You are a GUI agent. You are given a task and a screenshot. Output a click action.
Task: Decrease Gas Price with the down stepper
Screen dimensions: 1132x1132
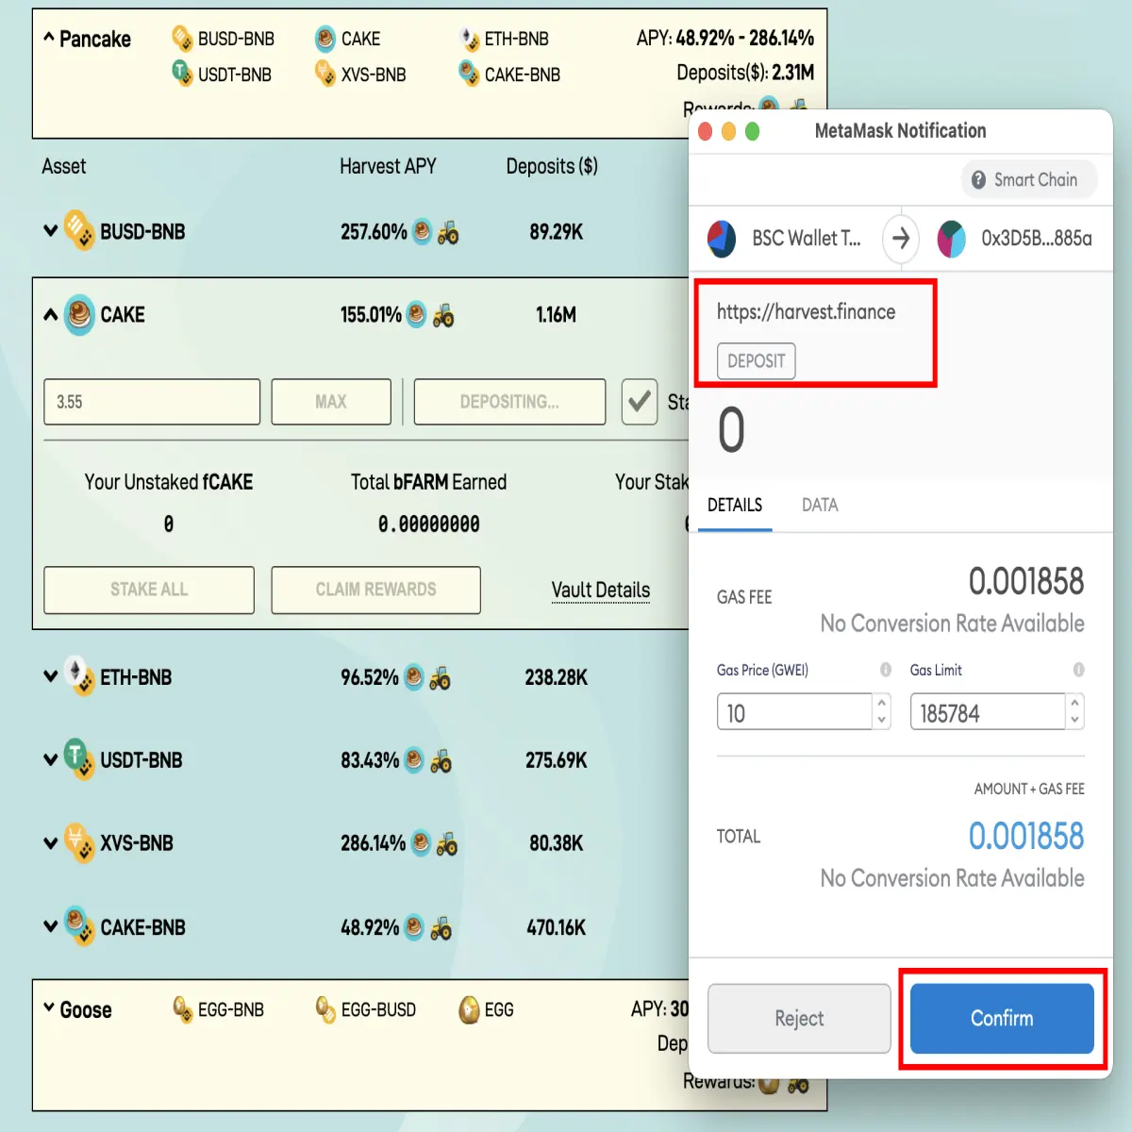pyautogui.click(x=882, y=721)
